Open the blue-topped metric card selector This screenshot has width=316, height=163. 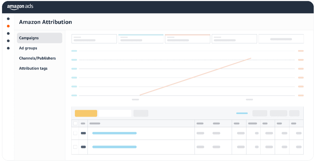tap(141, 39)
